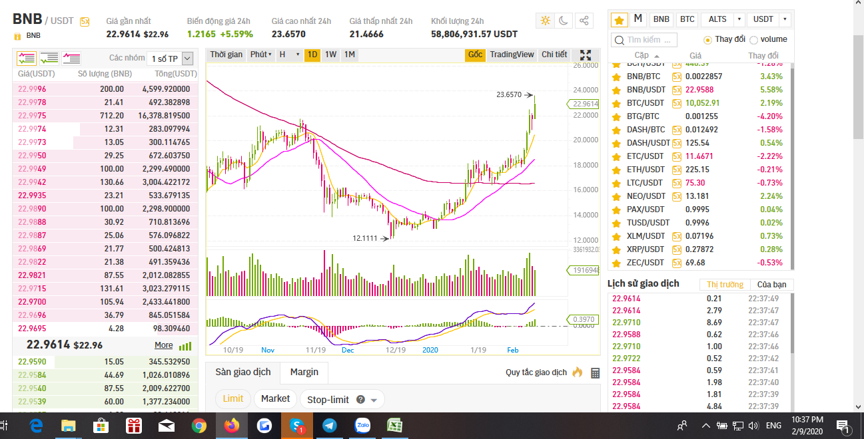Click the share icon in the header
The image size is (864, 439).
[584, 21]
